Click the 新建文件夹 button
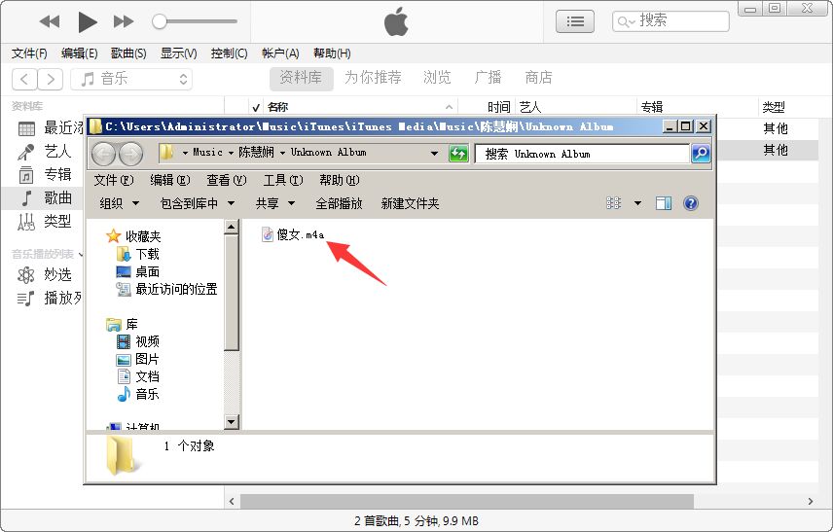 coord(410,203)
